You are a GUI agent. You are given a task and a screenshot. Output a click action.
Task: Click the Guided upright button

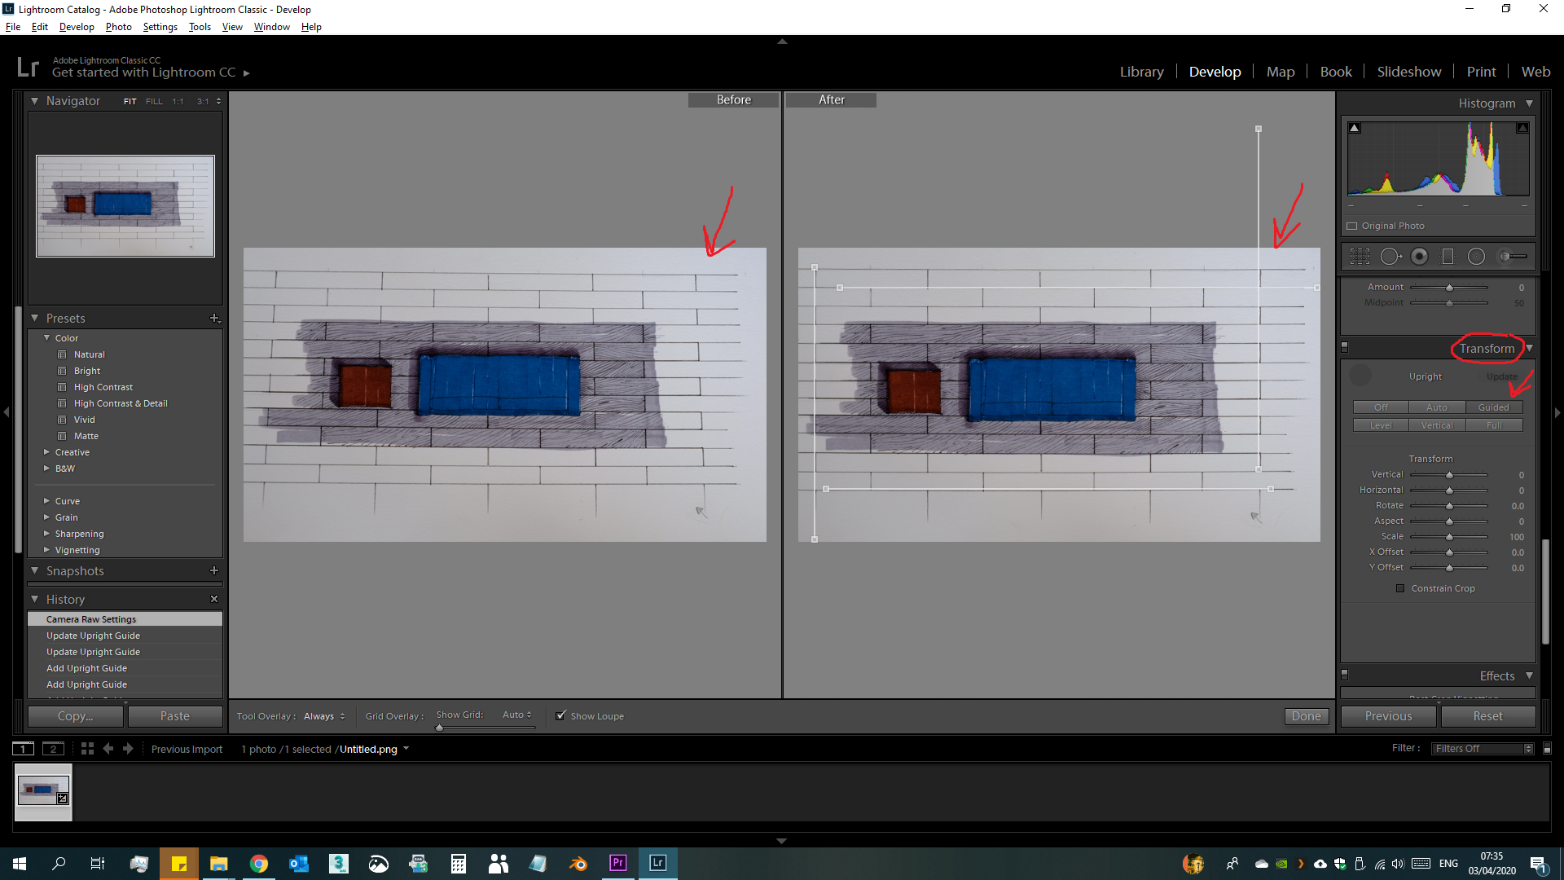point(1494,407)
